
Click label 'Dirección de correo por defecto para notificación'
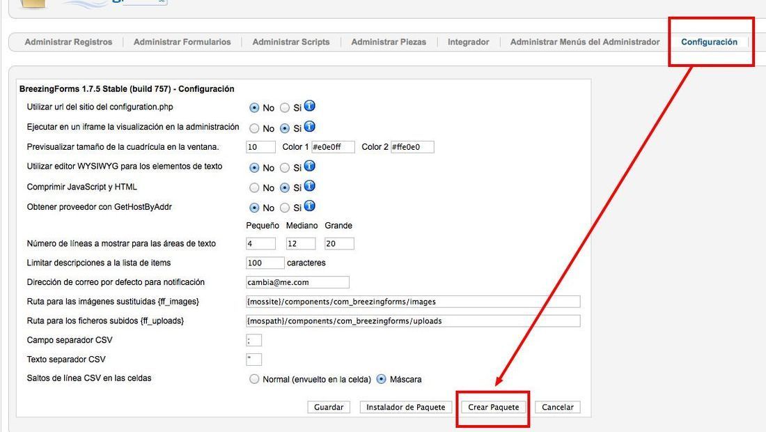116,282
